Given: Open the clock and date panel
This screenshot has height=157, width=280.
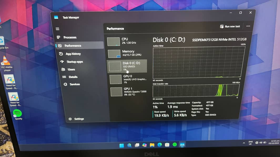Looking at the screenshot, I should tap(274, 142).
